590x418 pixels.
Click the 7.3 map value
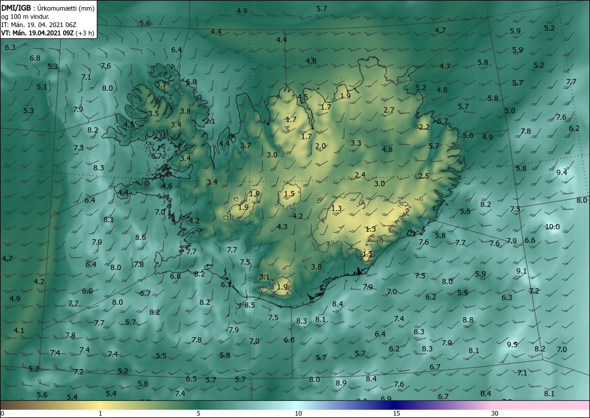[78, 148]
